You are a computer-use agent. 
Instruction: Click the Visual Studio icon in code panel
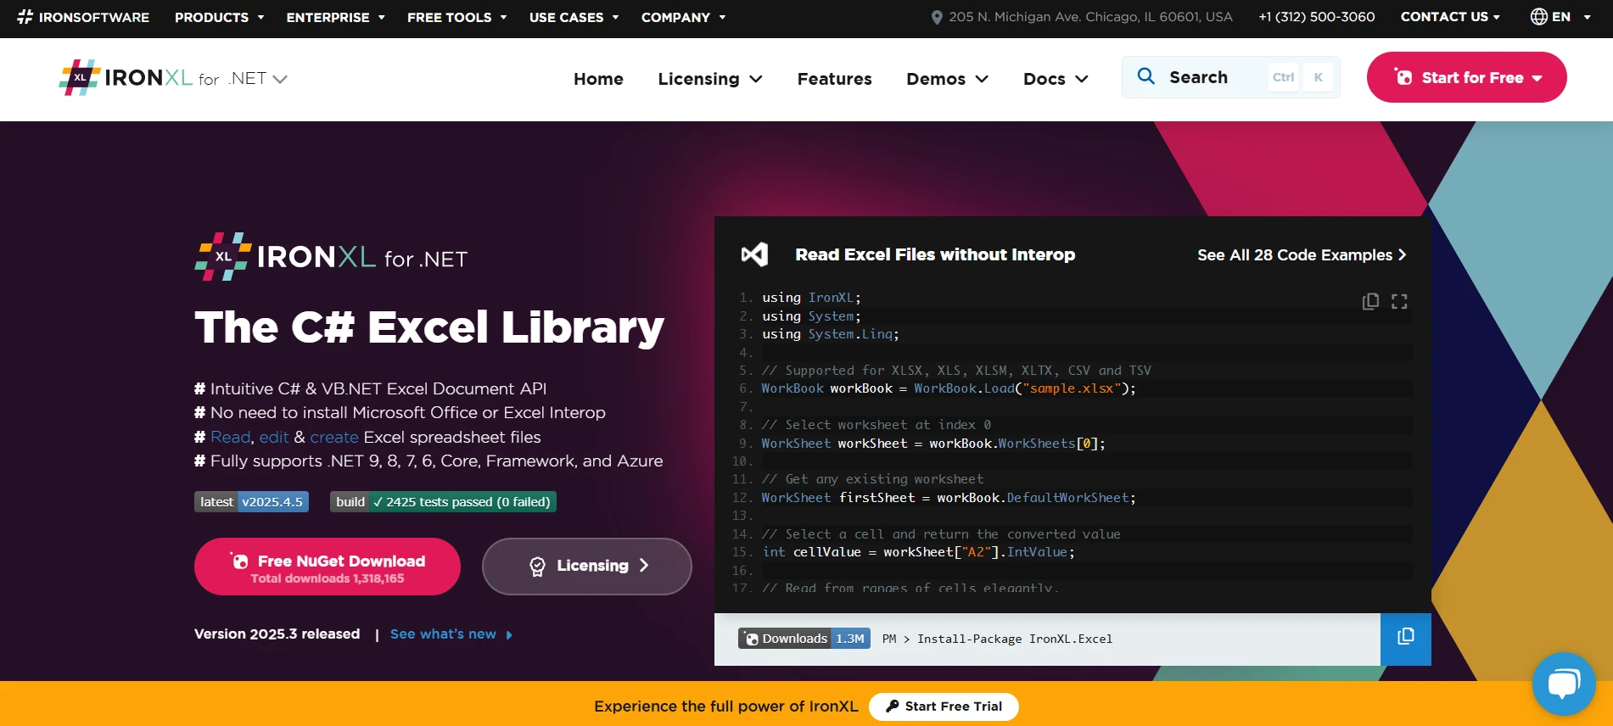click(754, 254)
